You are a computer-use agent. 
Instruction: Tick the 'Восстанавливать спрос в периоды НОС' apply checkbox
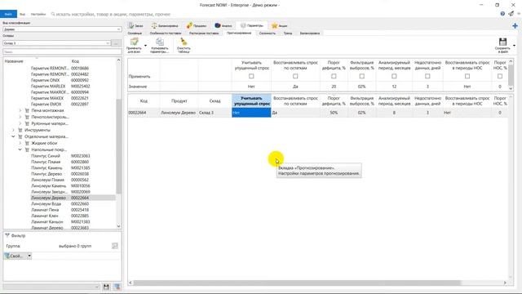467,76
